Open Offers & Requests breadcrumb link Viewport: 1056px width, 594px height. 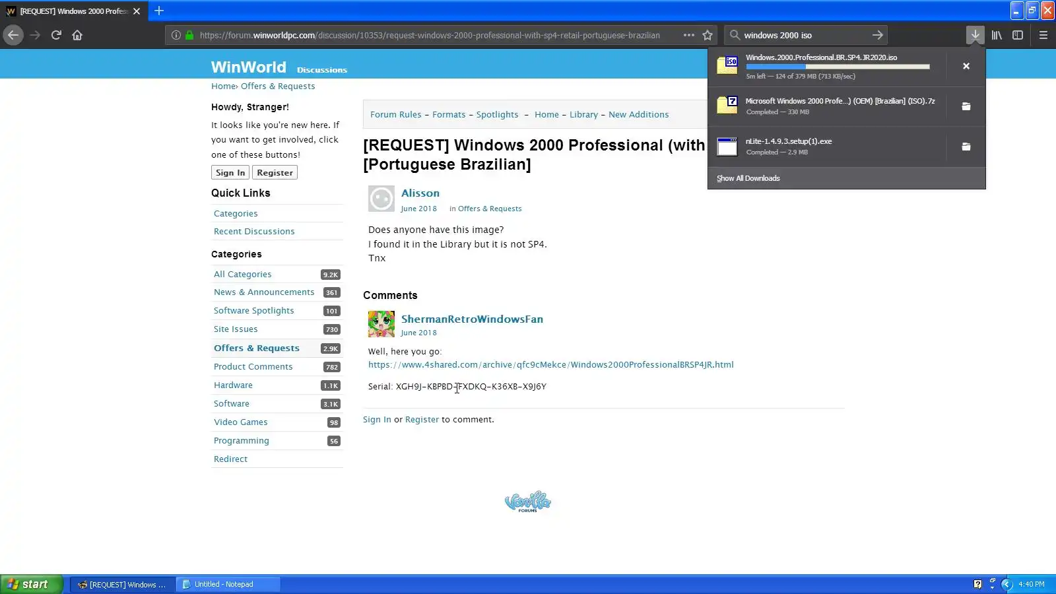click(278, 86)
